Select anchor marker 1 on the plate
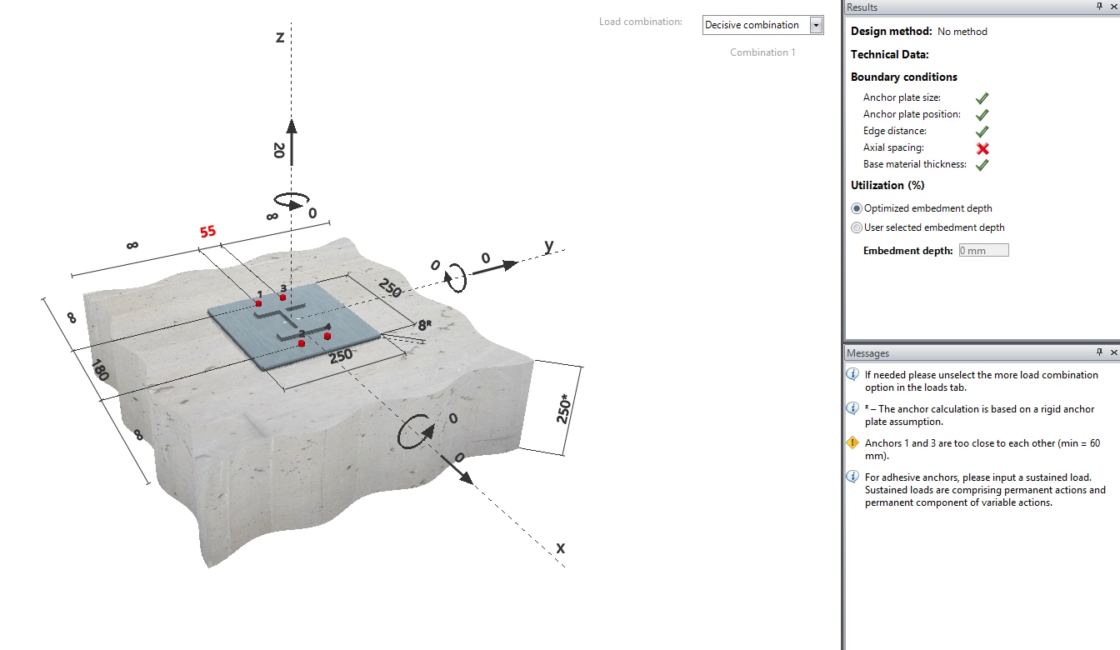1120x650 pixels. [258, 303]
